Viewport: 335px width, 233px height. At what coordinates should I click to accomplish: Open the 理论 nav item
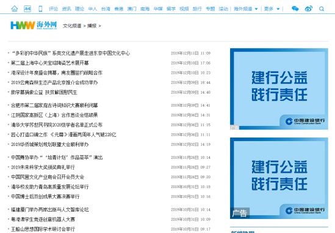(x=79, y=9)
